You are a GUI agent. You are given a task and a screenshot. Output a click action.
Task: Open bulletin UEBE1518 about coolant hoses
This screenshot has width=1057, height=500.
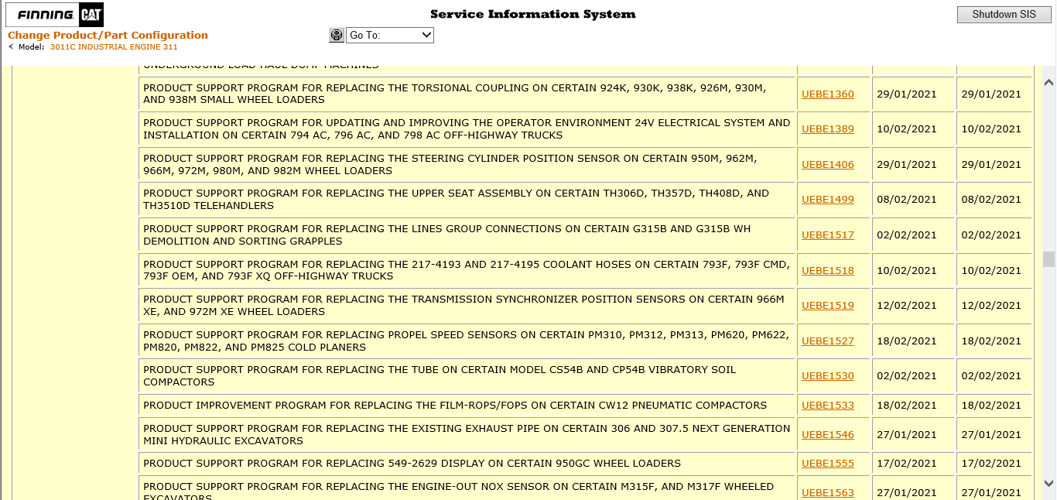coord(827,270)
